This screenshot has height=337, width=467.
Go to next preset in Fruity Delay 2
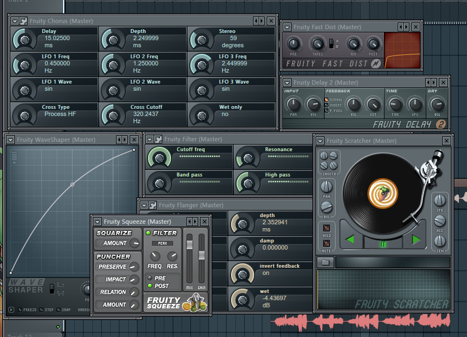point(434,82)
